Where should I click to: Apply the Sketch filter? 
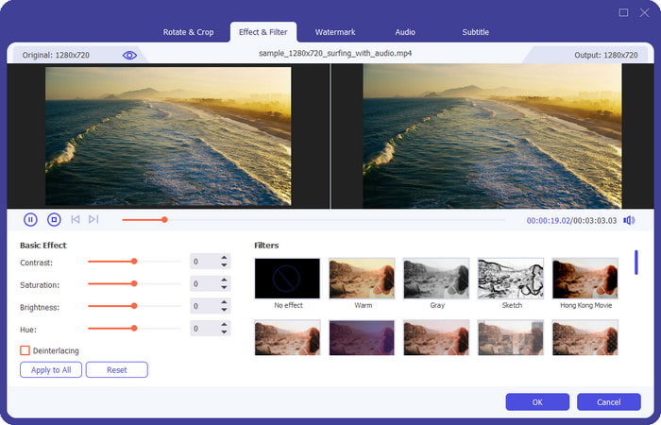(x=511, y=278)
